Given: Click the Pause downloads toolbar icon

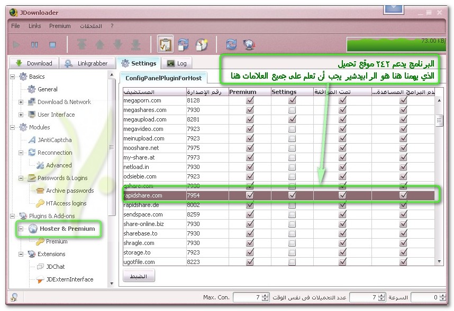Looking at the screenshot, I should (34, 45).
